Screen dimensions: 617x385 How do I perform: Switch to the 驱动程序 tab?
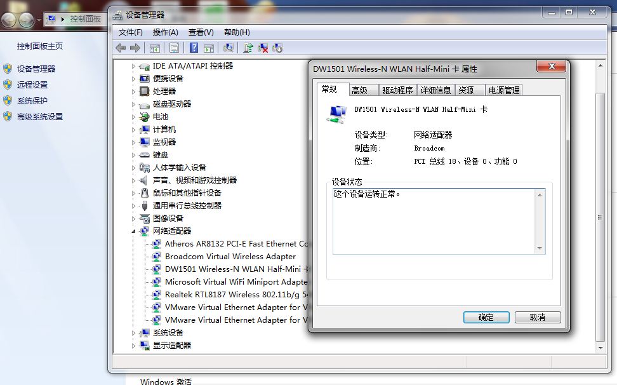pyautogui.click(x=397, y=90)
